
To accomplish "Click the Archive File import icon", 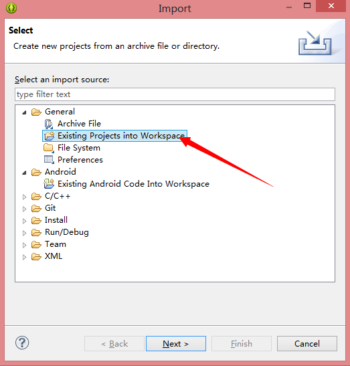I will 49,124.
